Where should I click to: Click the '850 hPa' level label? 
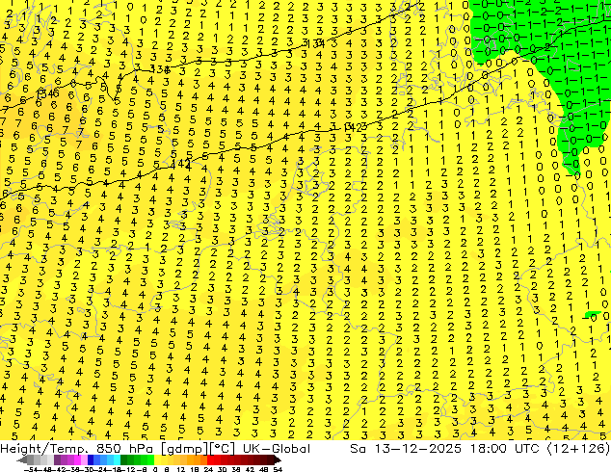[x=124, y=449]
